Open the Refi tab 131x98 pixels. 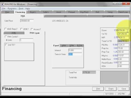click(97, 12)
